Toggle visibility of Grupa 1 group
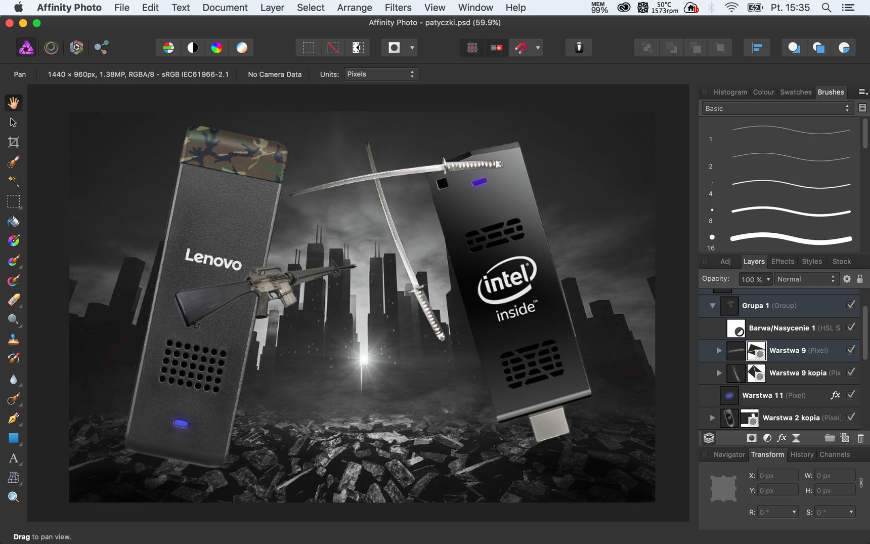Screen dimensions: 870x544 [x=851, y=305]
